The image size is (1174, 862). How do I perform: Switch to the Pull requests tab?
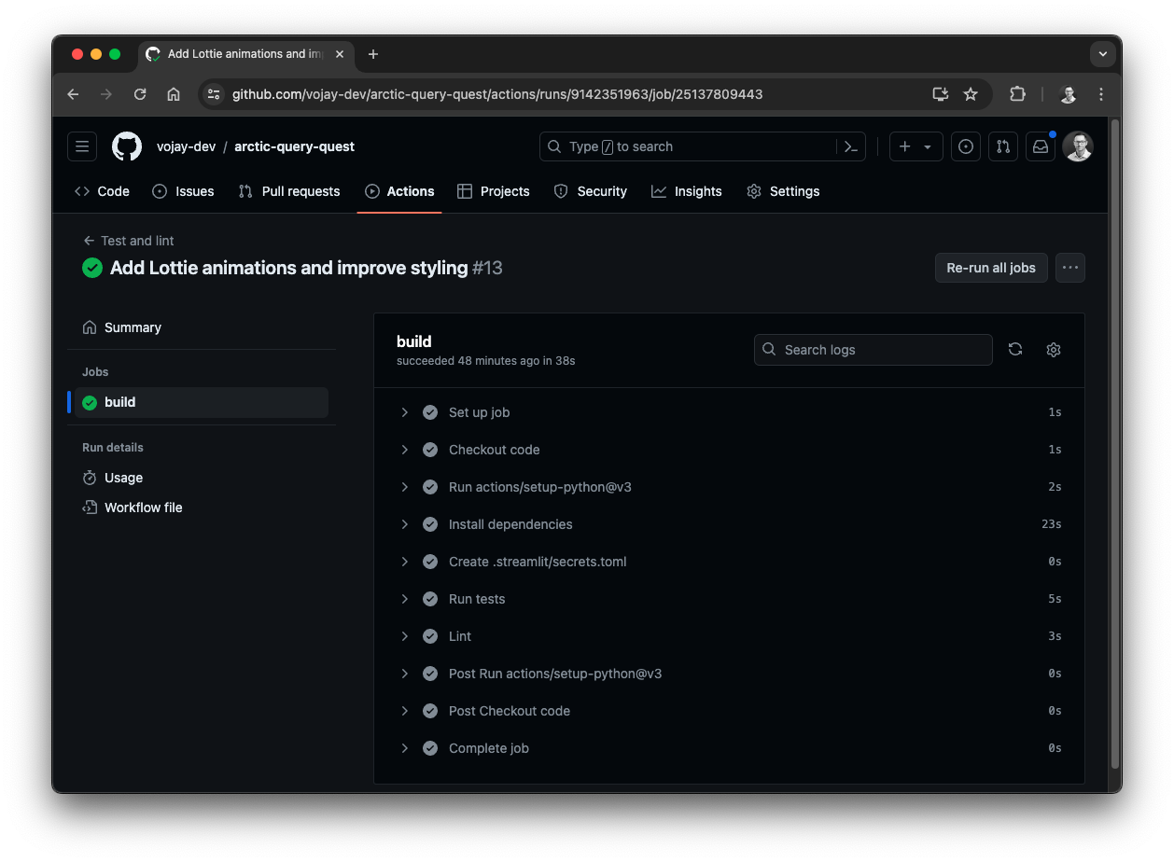click(x=289, y=191)
